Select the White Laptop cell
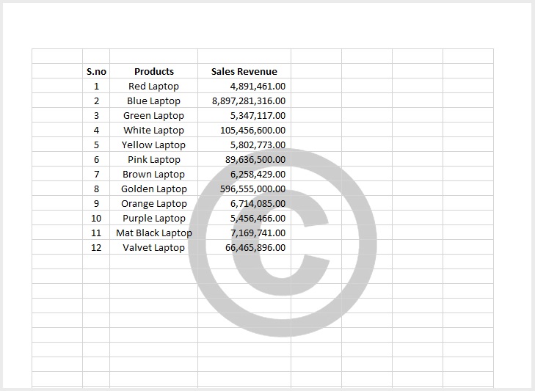535x391 pixels. [x=154, y=130]
